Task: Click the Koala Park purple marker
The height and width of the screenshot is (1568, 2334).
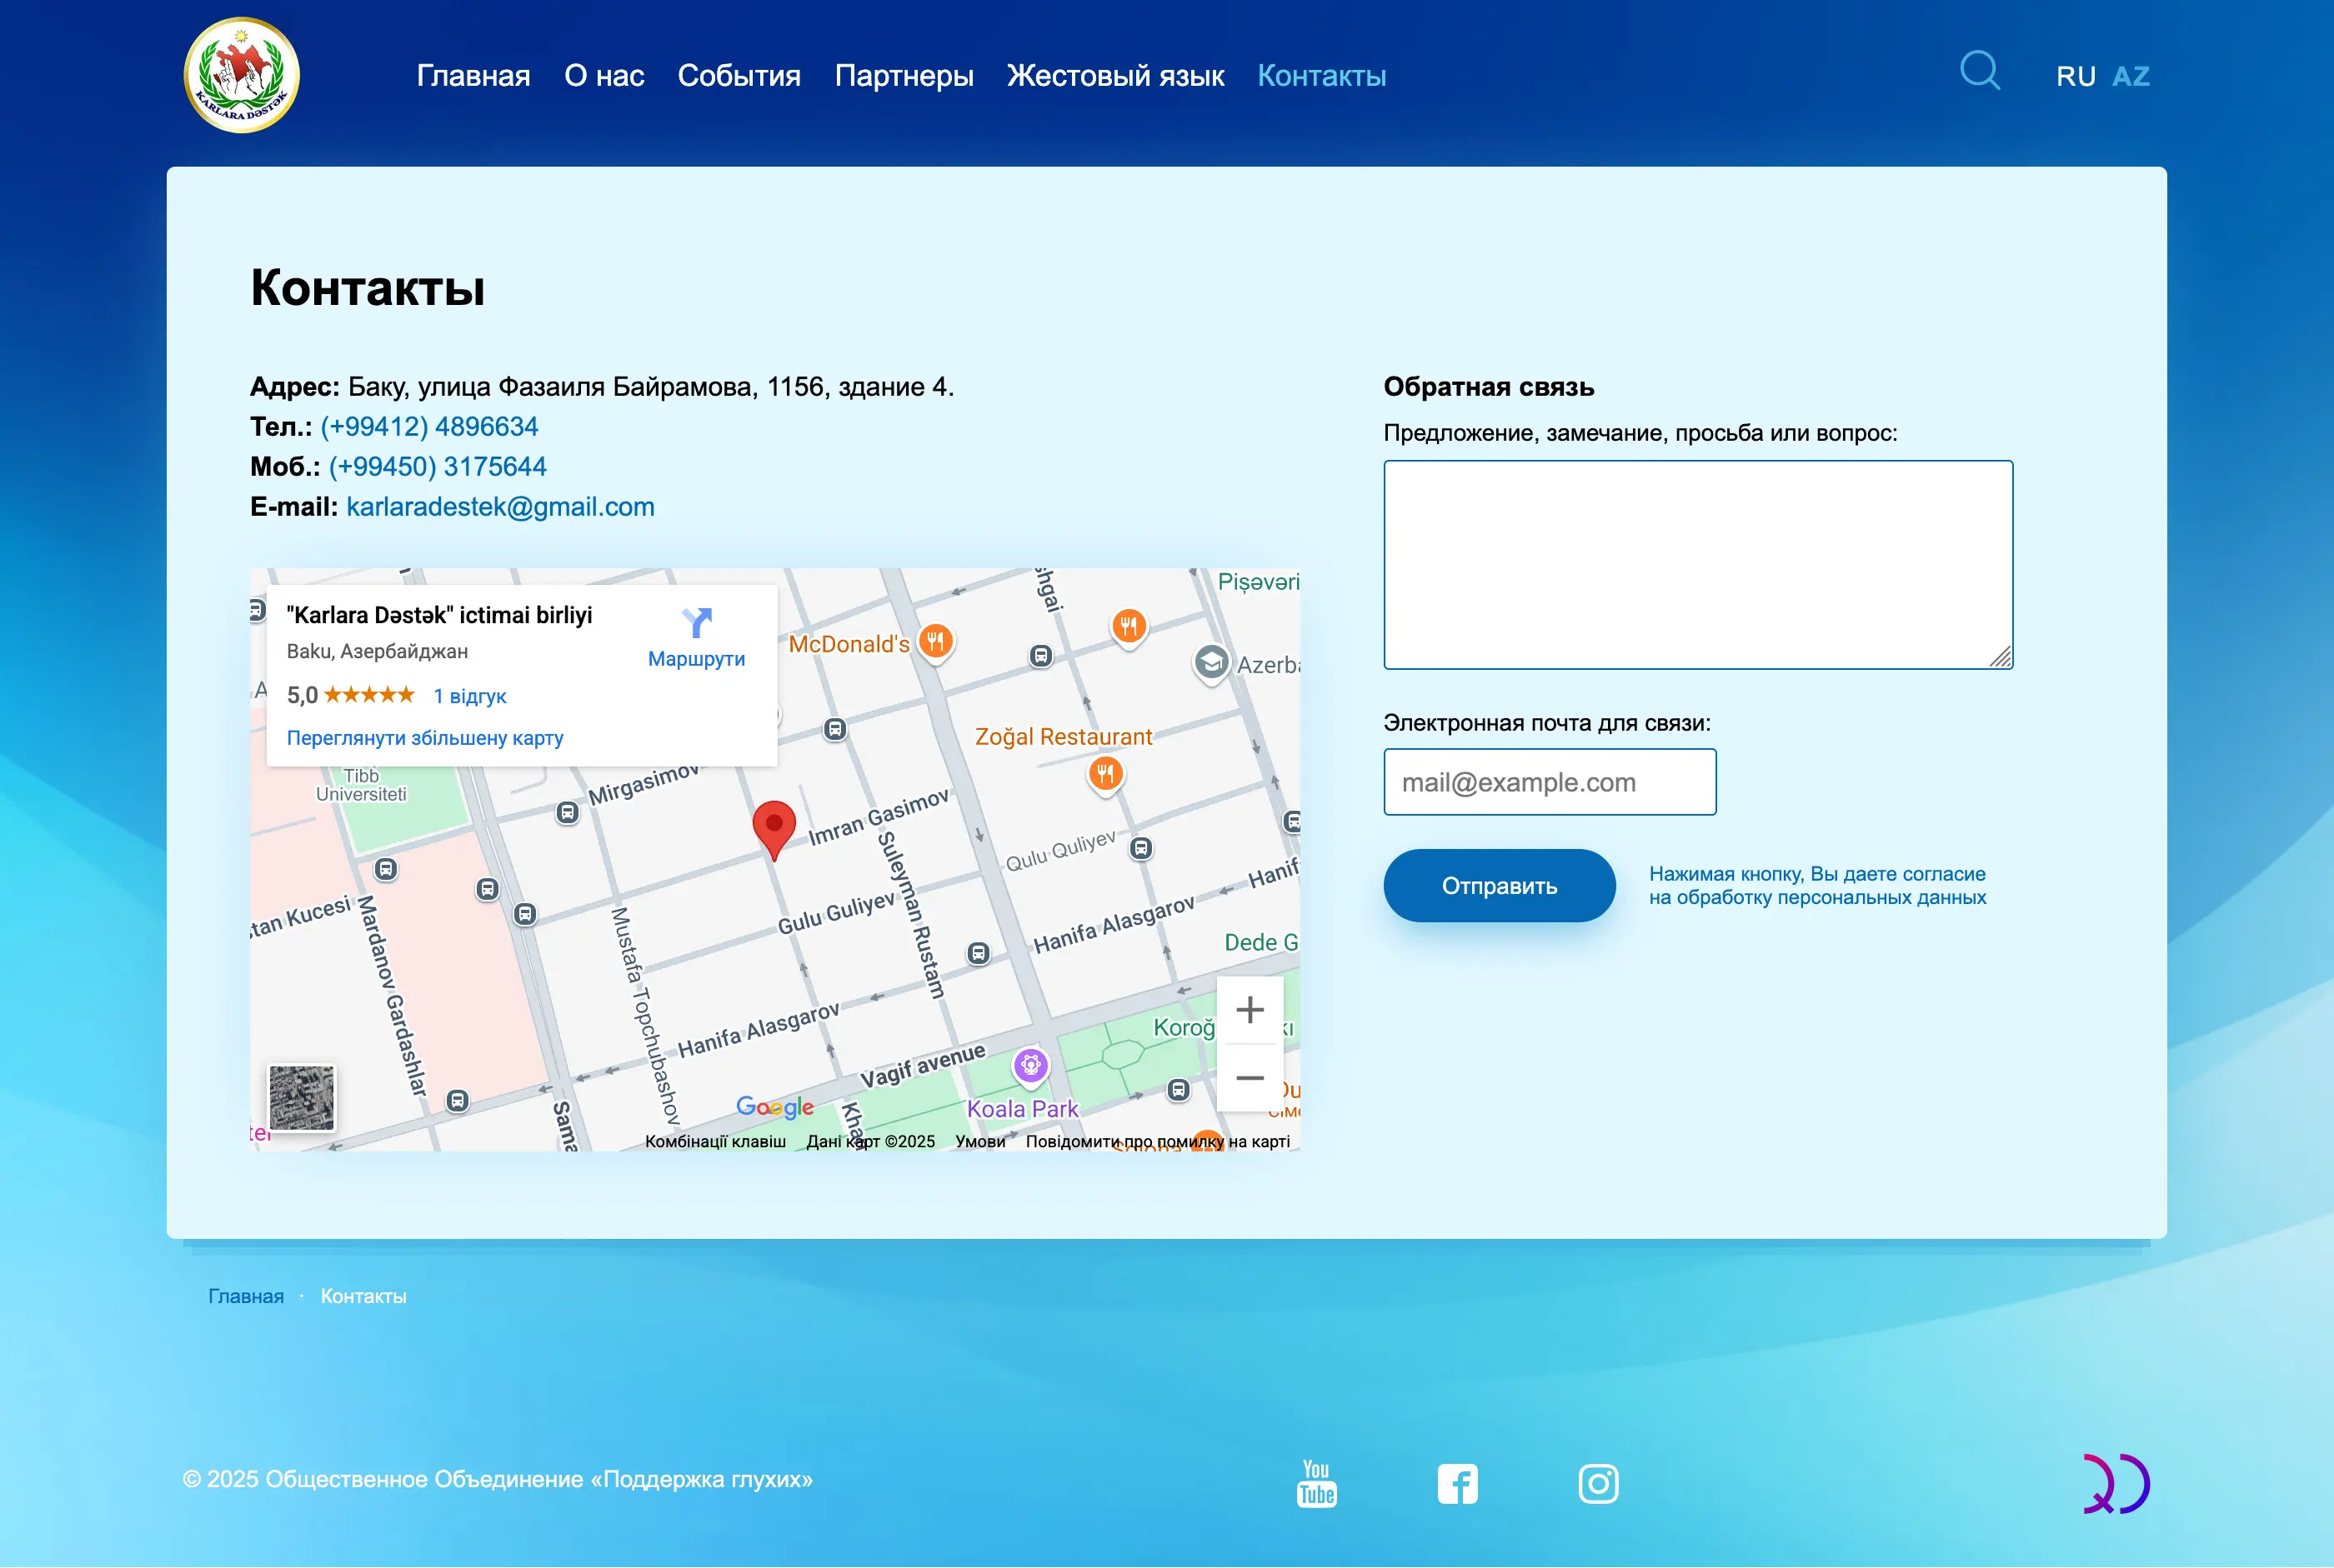Action: point(1030,1066)
